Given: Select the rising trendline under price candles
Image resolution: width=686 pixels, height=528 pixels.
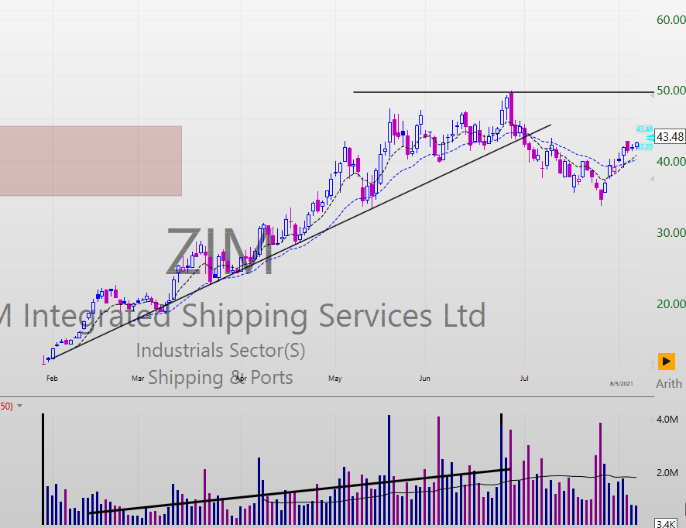Looking at the screenshot, I should 302,242.
